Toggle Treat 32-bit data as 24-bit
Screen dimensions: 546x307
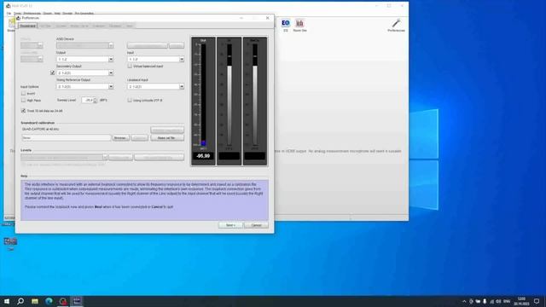coord(23,111)
